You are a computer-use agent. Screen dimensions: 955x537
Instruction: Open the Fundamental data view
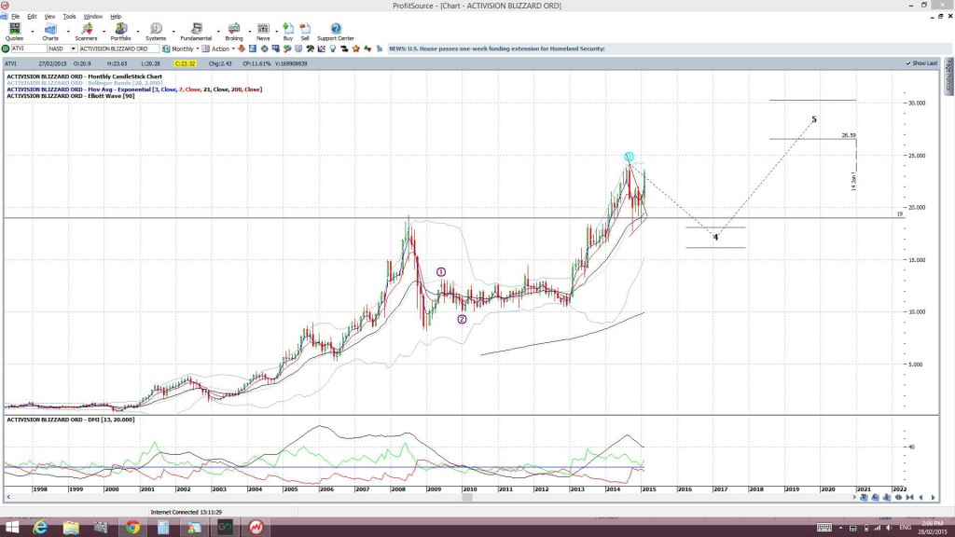(x=196, y=32)
